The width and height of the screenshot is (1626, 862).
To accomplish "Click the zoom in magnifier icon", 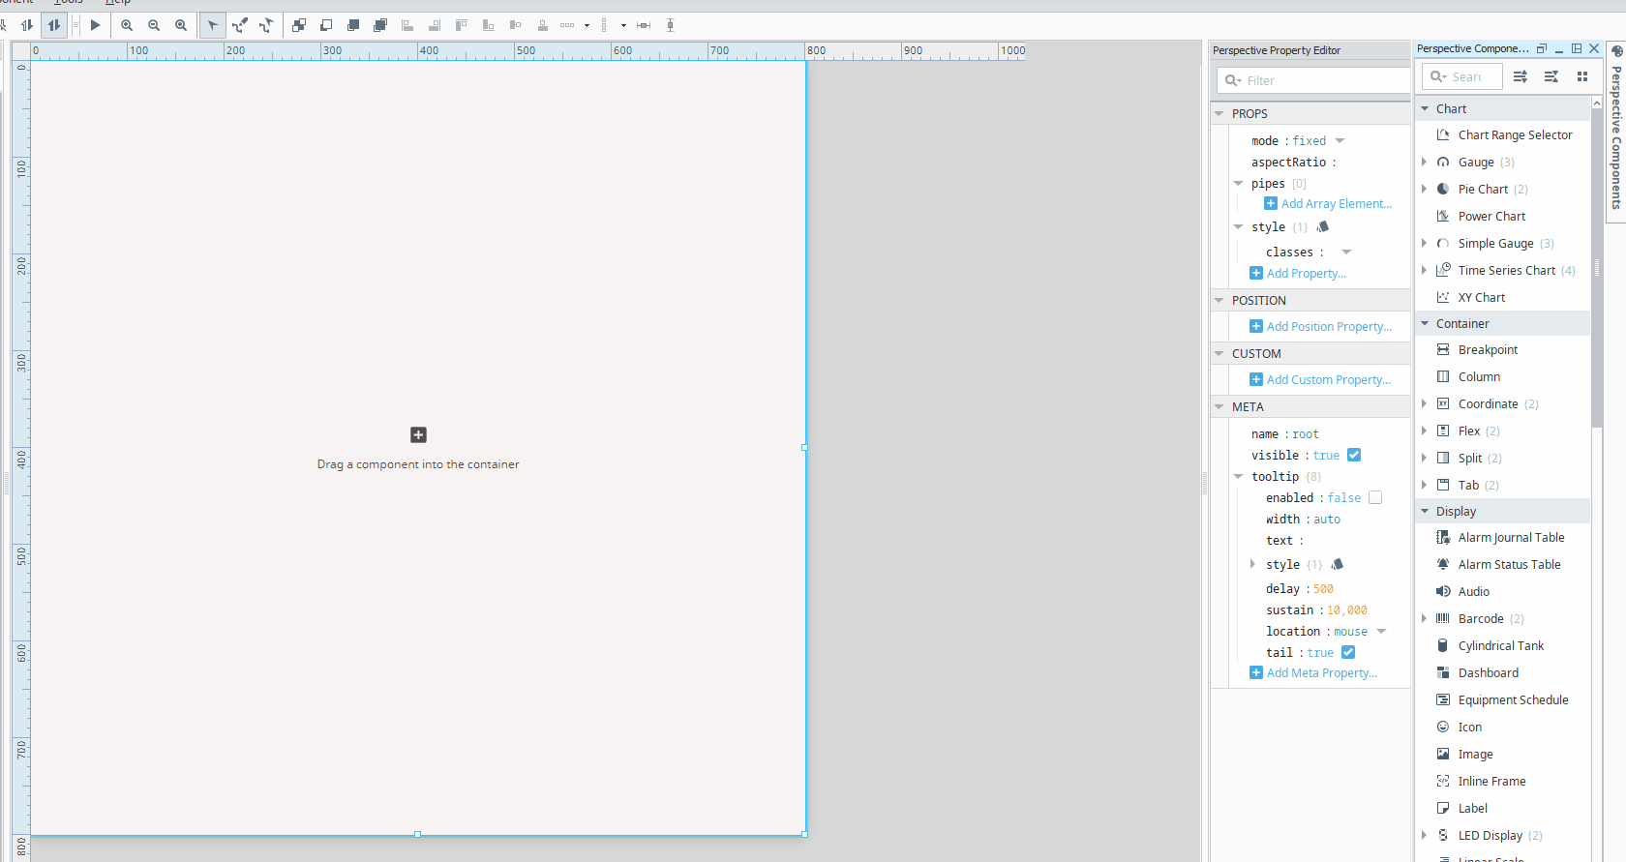I will (x=127, y=25).
